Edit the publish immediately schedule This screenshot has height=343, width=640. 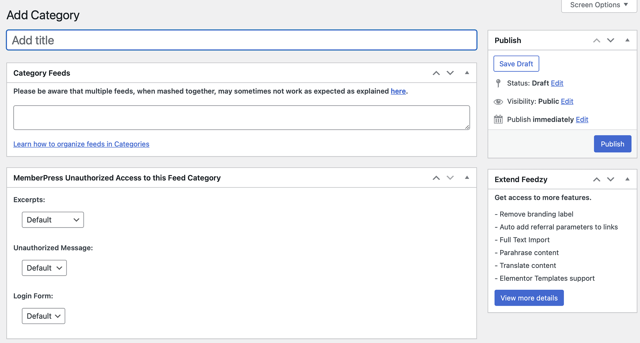[x=582, y=119]
